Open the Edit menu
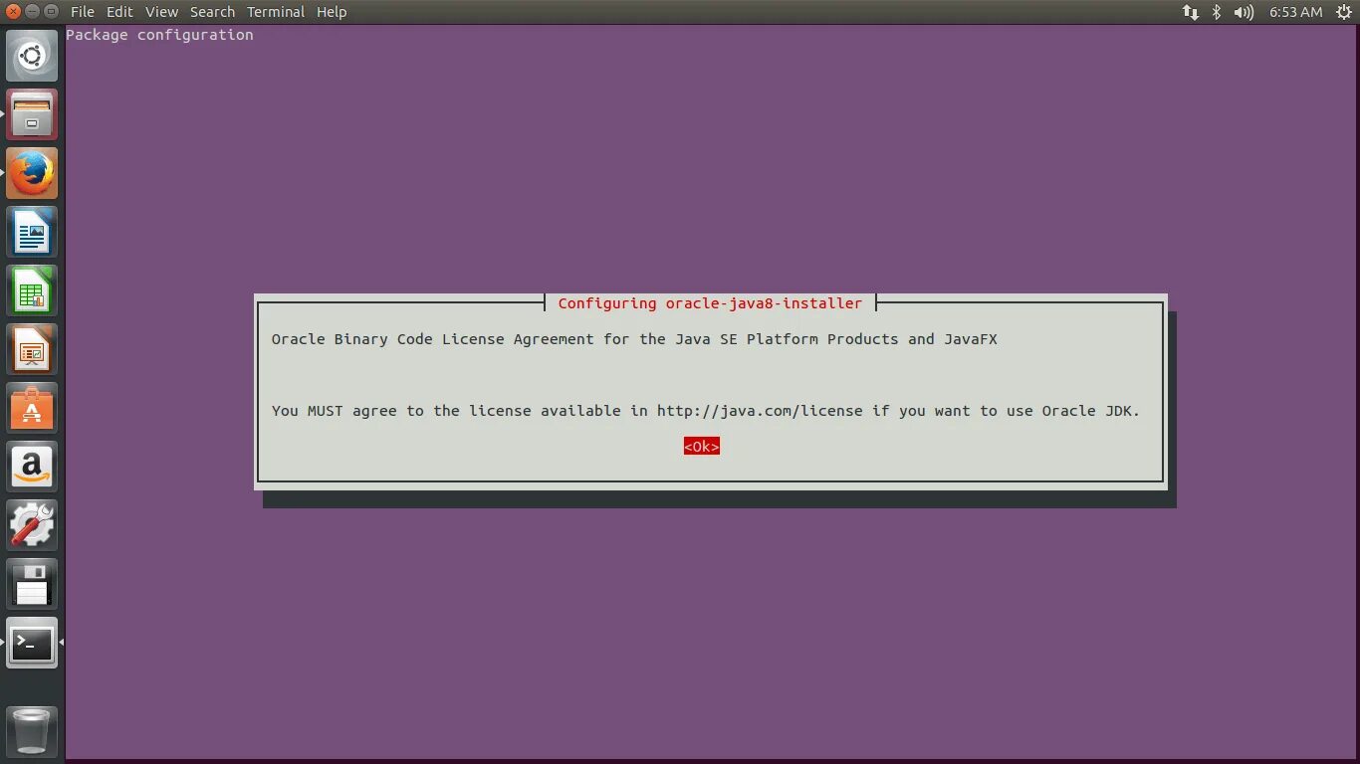 [119, 12]
